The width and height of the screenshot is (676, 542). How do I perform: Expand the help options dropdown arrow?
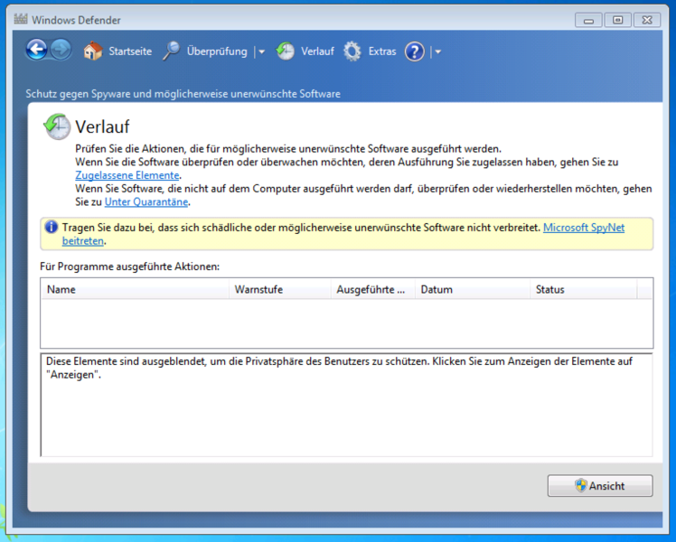[x=438, y=51]
